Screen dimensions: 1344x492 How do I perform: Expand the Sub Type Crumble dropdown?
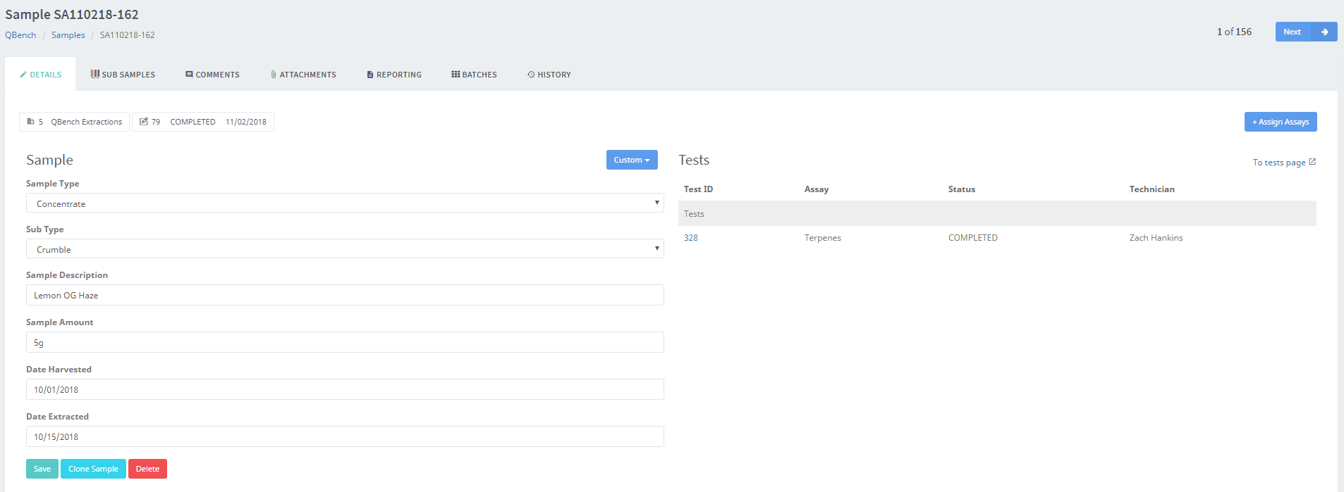coord(345,249)
